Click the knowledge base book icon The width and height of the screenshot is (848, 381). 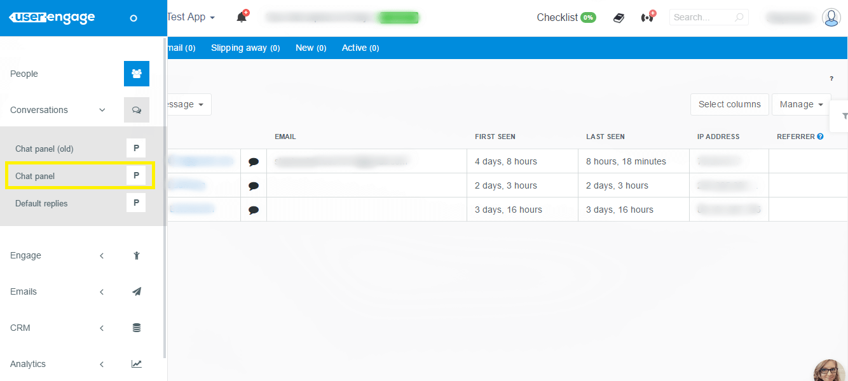coord(618,17)
